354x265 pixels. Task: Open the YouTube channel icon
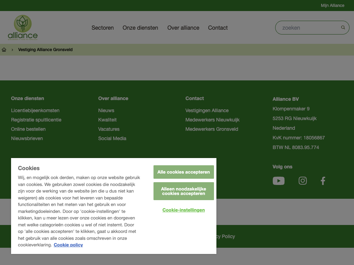(x=278, y=181)
